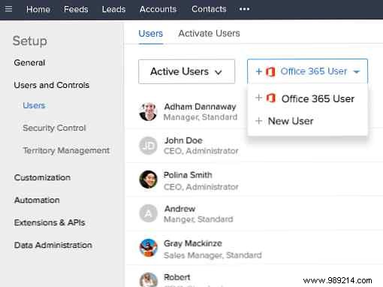This screenshot has width=383, height=287.
Task: Open the Home module
Action: click(x=38, y=9)
